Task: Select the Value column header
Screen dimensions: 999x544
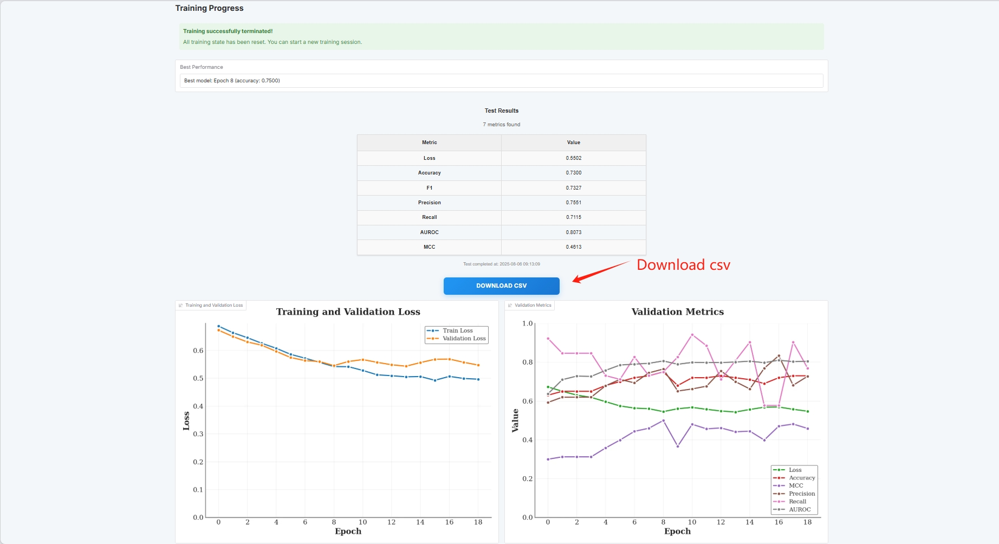Action: (x=573, y=143)
